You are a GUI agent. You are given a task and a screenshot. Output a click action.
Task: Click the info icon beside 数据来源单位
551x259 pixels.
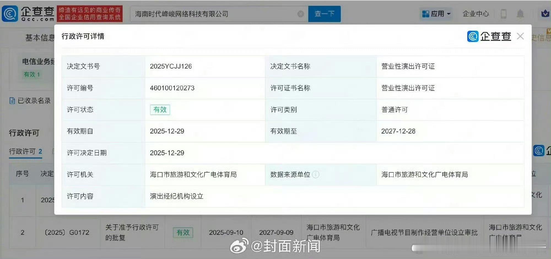click(316, 175)
